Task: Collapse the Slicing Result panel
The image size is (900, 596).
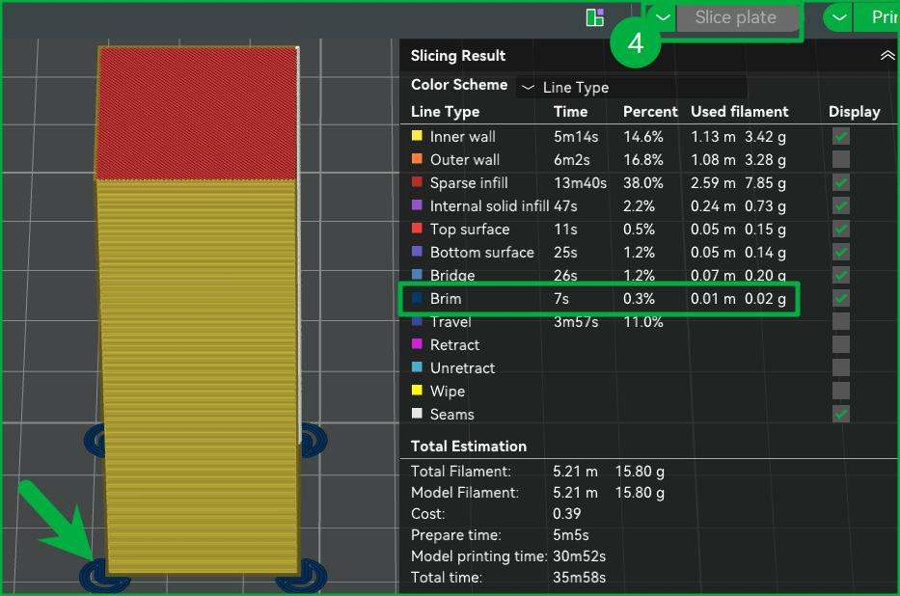Action: click(887, 55)
